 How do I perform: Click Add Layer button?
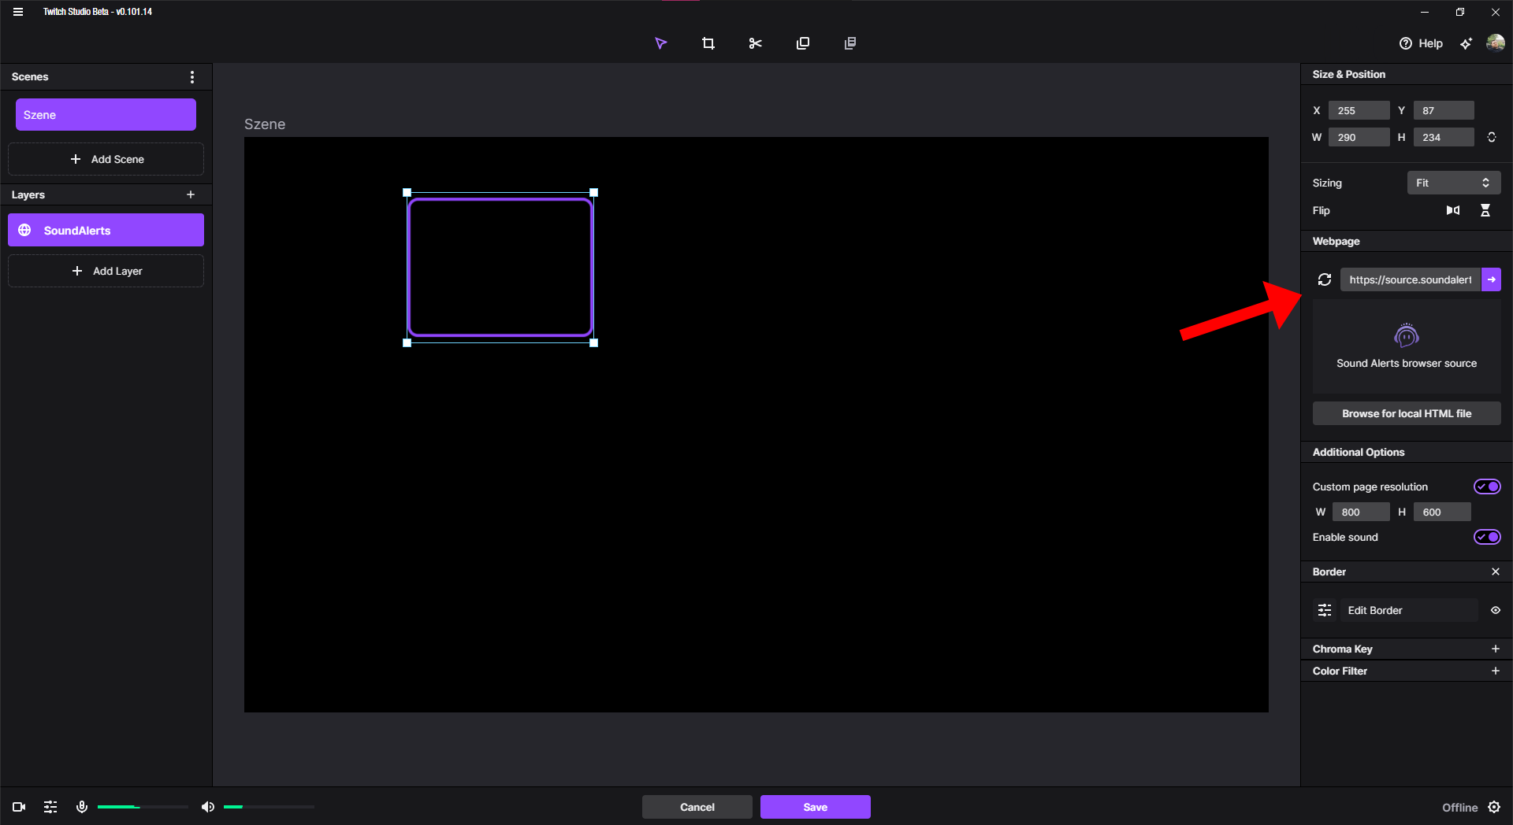pos(106,271)
